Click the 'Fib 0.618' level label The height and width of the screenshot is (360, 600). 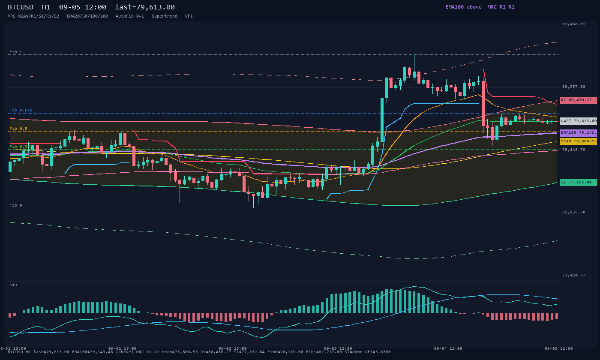click(x=21, y=110)
